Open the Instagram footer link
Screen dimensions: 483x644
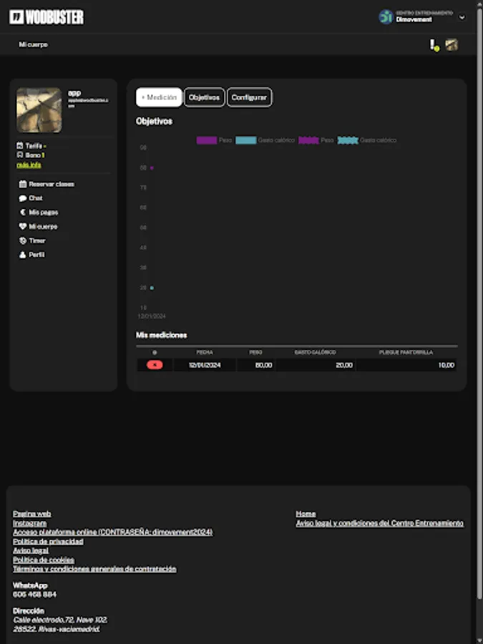(29, 523)
